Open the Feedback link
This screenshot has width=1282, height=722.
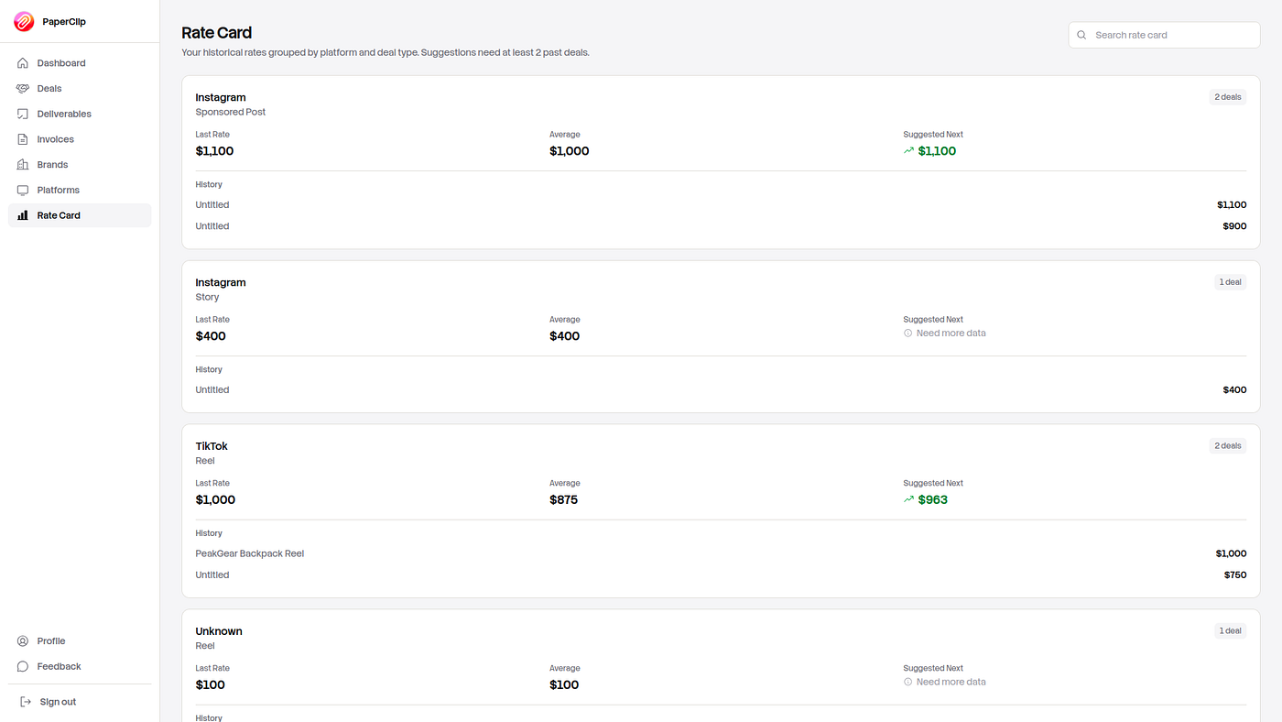[80, 666]
